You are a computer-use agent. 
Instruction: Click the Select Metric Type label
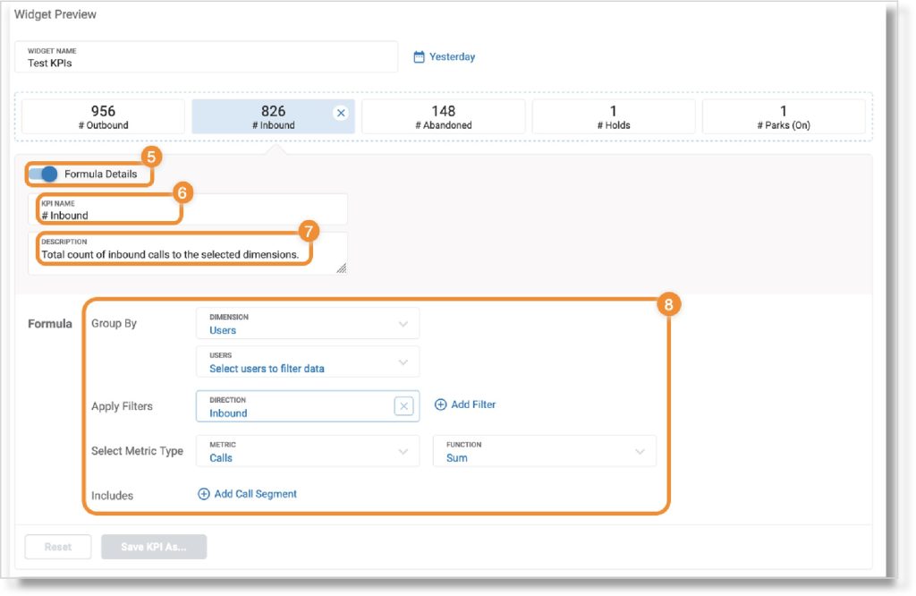click(x=137, y=451)
